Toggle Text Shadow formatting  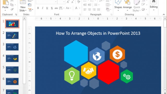pyautogui.click(x=52, y=8)
